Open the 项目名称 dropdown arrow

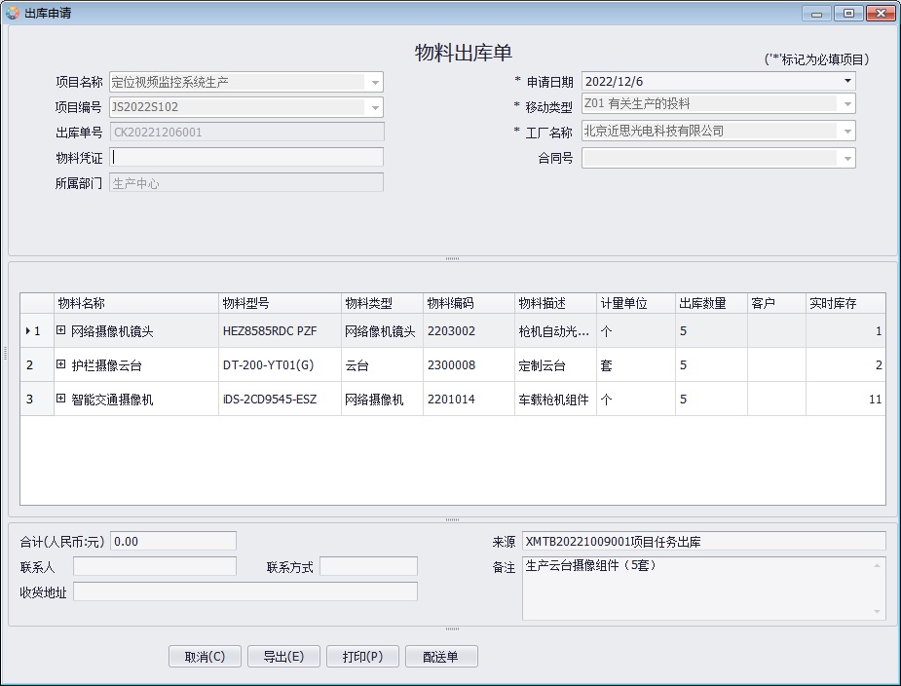[375, 83]
